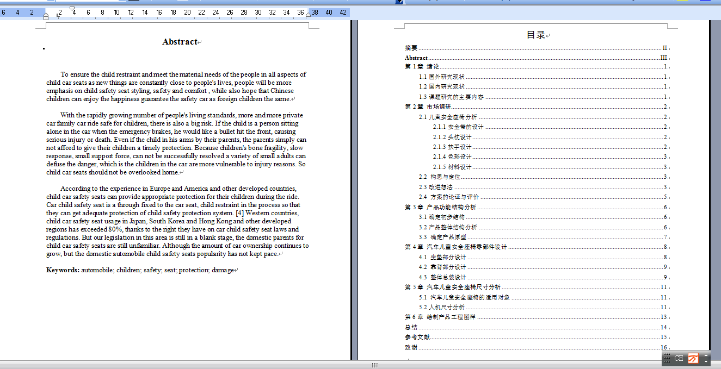Image resolution: width=721 pixels, height=369 pixels.
Task: Click 第2章 市场调研 contents entry
Action: (x=537, y=107)
